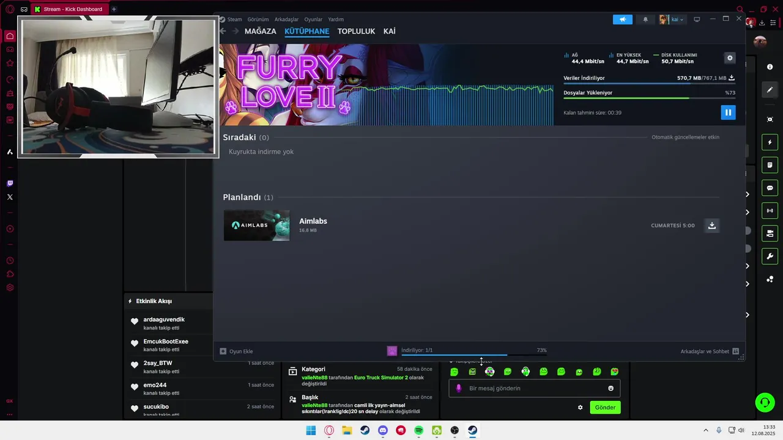Screen dimensions: 783x440
Task: Click Oyun Ekle button
Action: click(x=237, y=351)
